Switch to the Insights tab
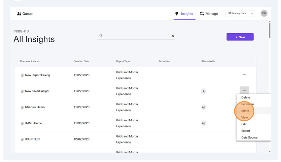The height and width of the screenshot is (162, 281). [x=184, y=14]
